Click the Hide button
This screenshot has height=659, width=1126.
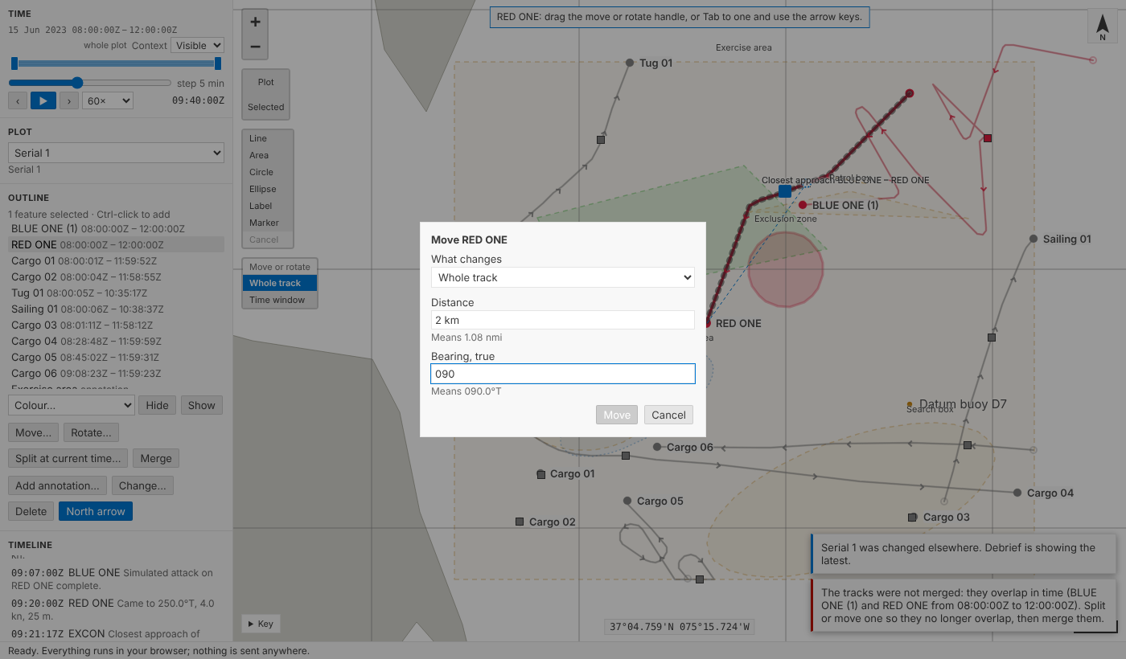click(157, 405)
